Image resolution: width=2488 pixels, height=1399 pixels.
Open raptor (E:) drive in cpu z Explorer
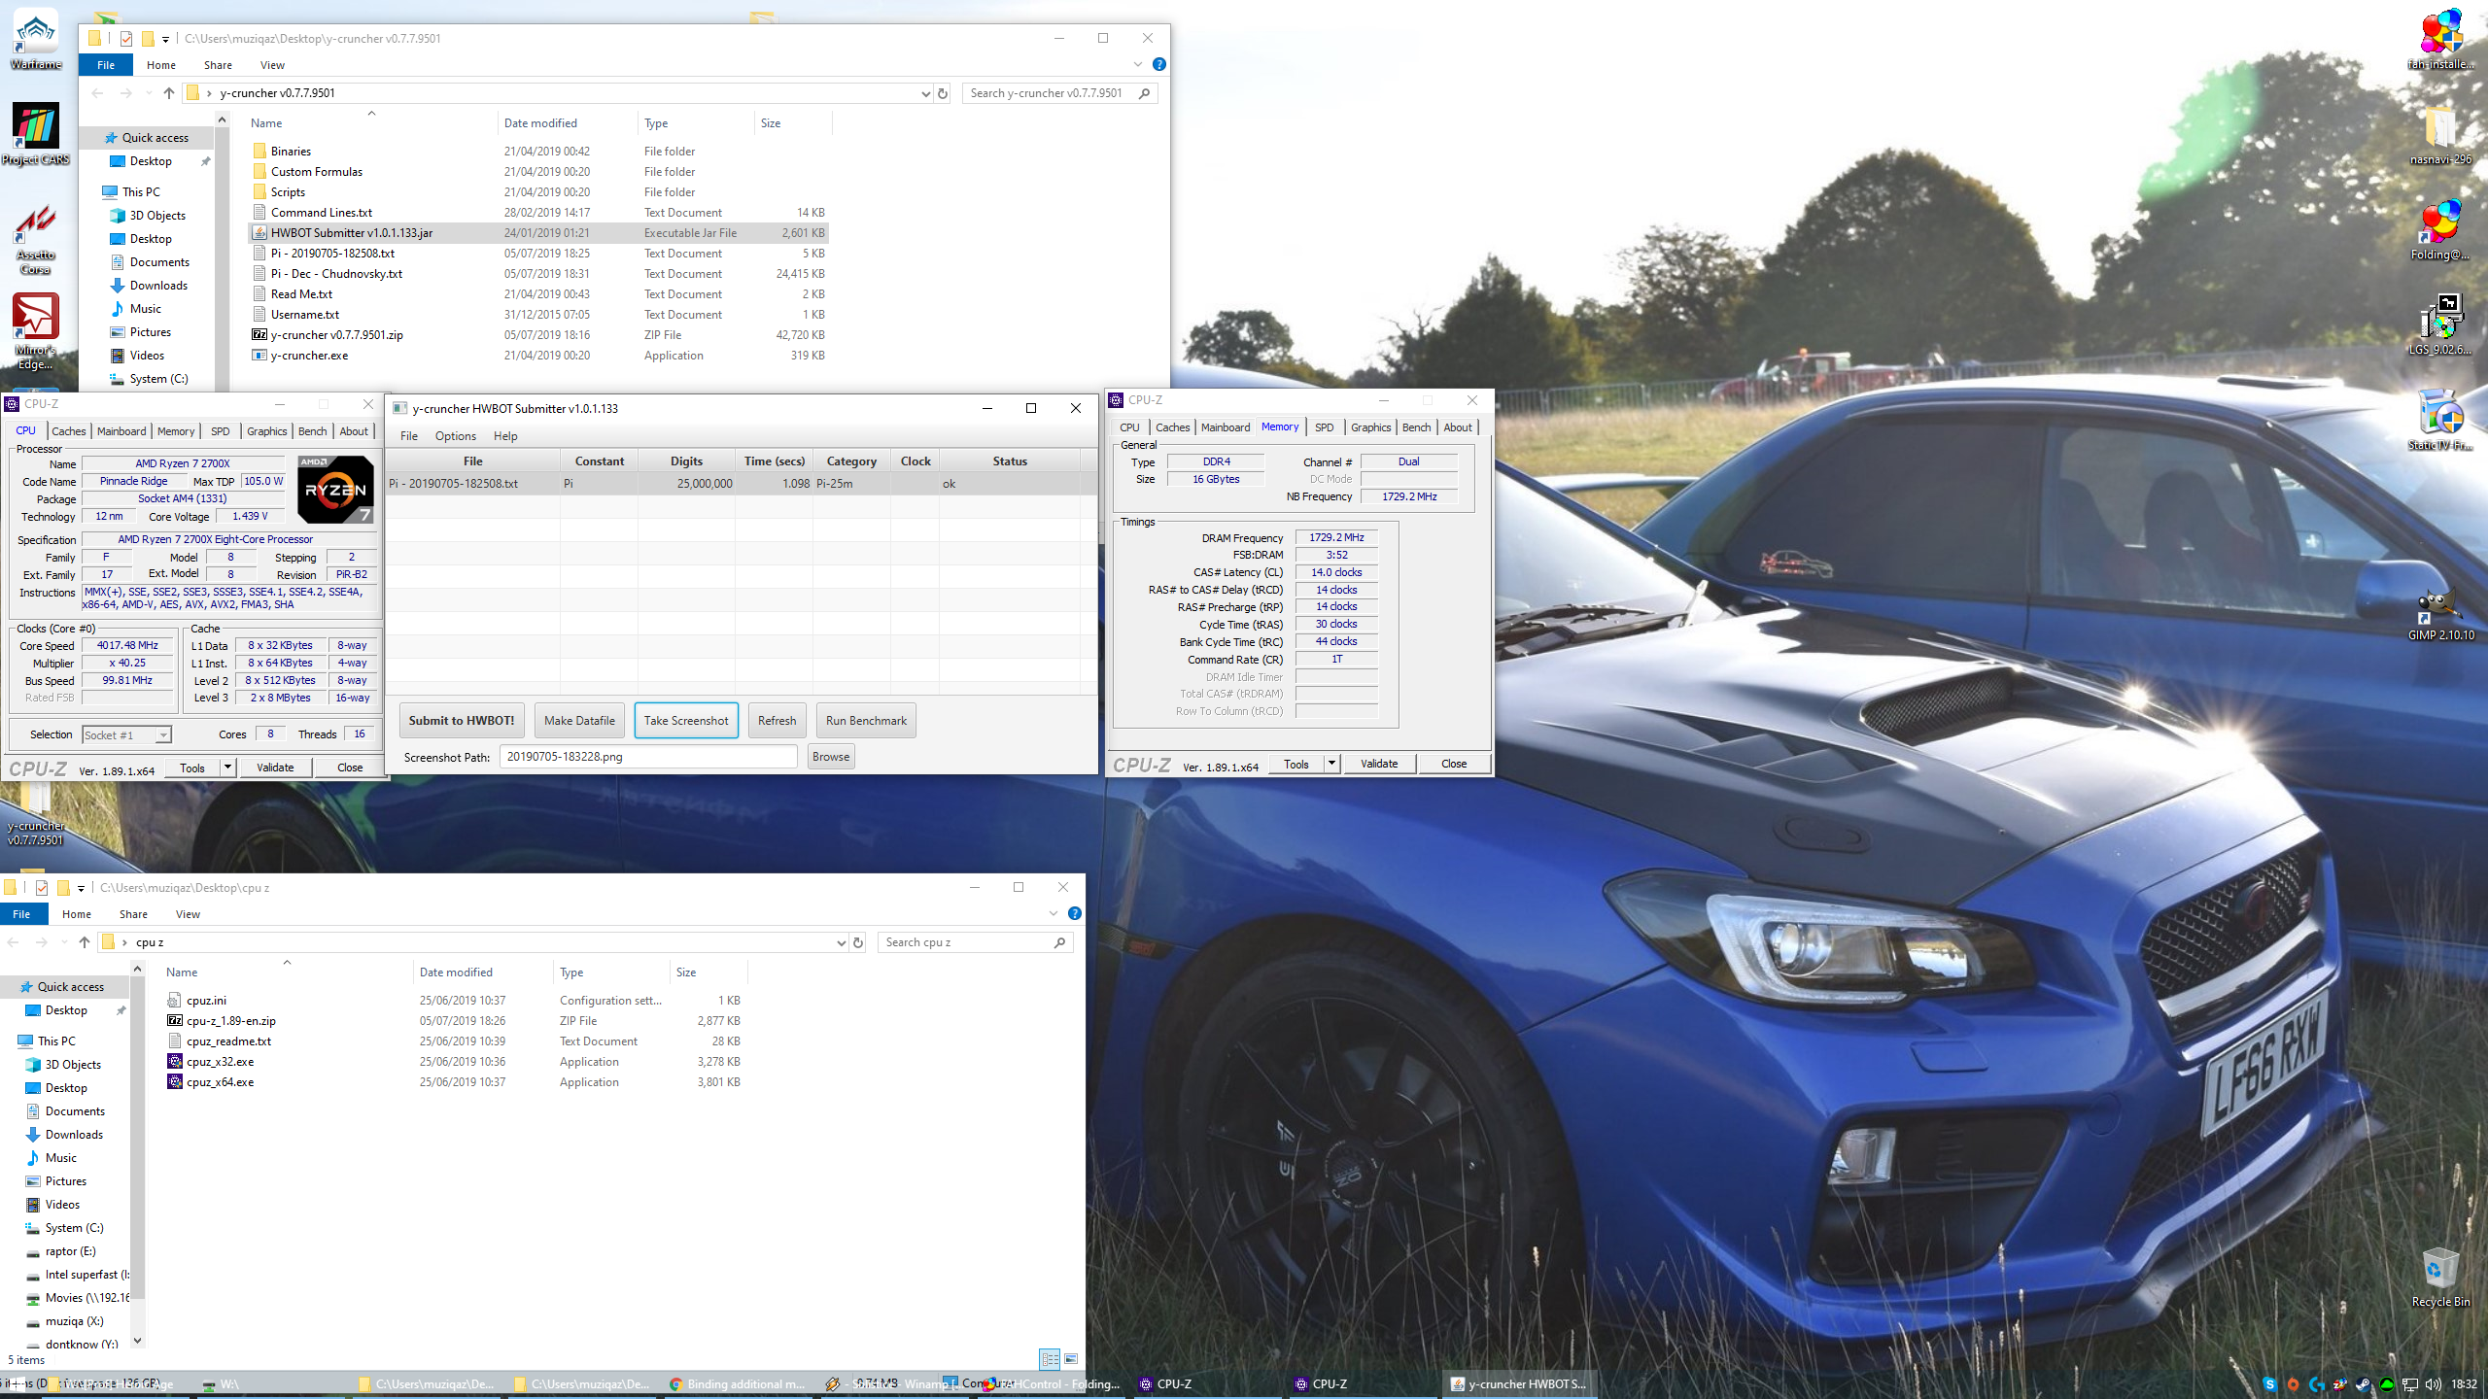[70, 1251]
